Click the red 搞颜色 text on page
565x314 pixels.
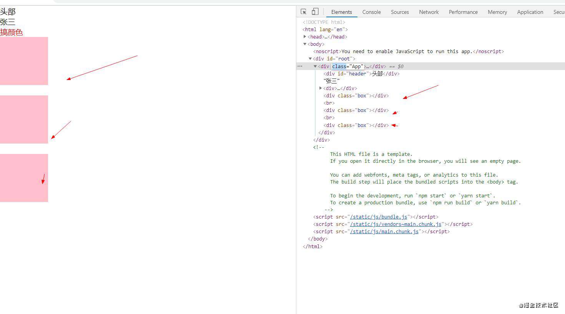(x=12, y=32)
